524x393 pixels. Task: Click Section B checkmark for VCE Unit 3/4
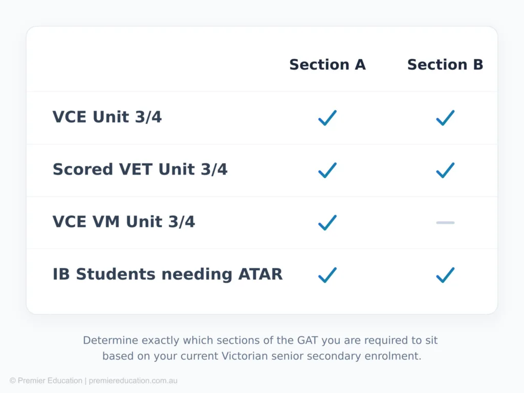point(445,118)
